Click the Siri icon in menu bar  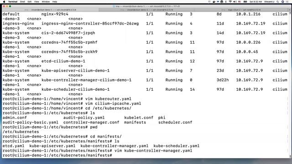tap(282, 2)
